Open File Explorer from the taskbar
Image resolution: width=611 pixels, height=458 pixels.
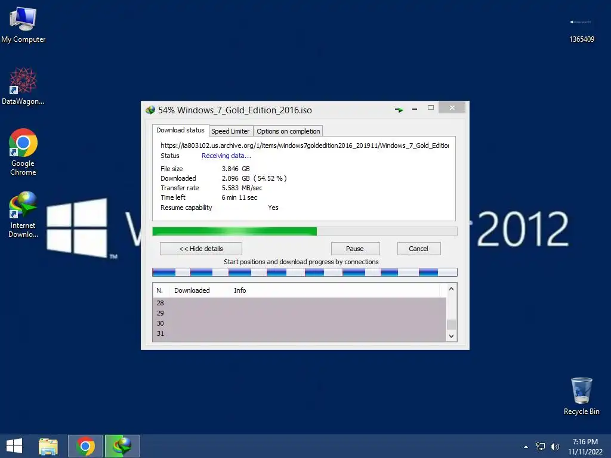48,446
